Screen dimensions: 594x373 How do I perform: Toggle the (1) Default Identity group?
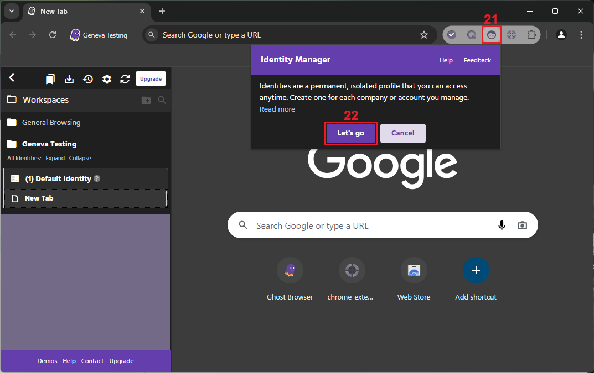coord(86,178)
